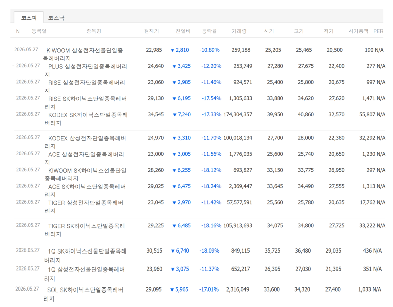
Task: Click the N column header
Action: tap(18, 31)
